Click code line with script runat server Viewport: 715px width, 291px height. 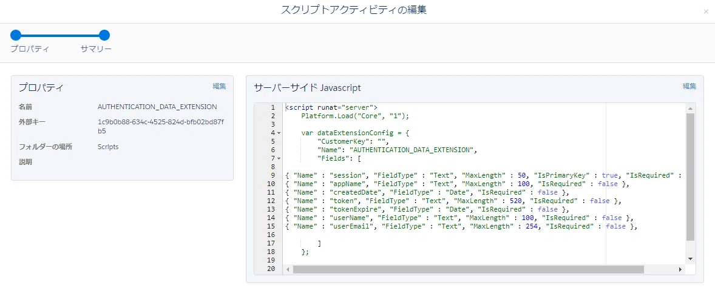(x=331, y=107)
